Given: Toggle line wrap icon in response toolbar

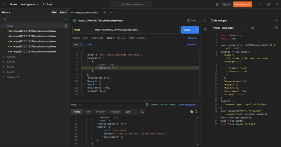Looking at the screenshot, I should tap(142, 112).
